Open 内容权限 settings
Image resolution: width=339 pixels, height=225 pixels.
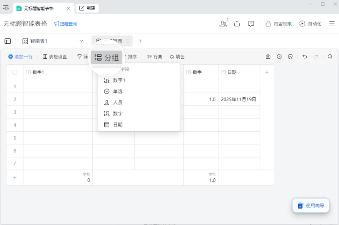pos(279,24)
